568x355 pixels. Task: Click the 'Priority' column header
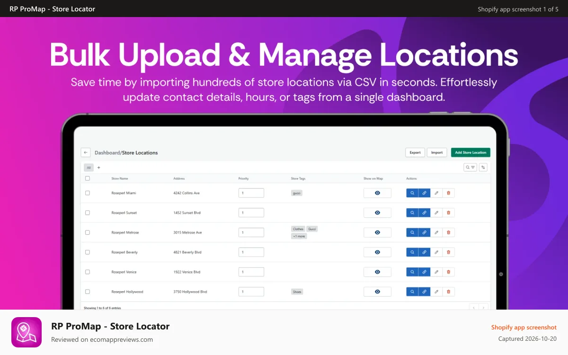click(243, 178)
